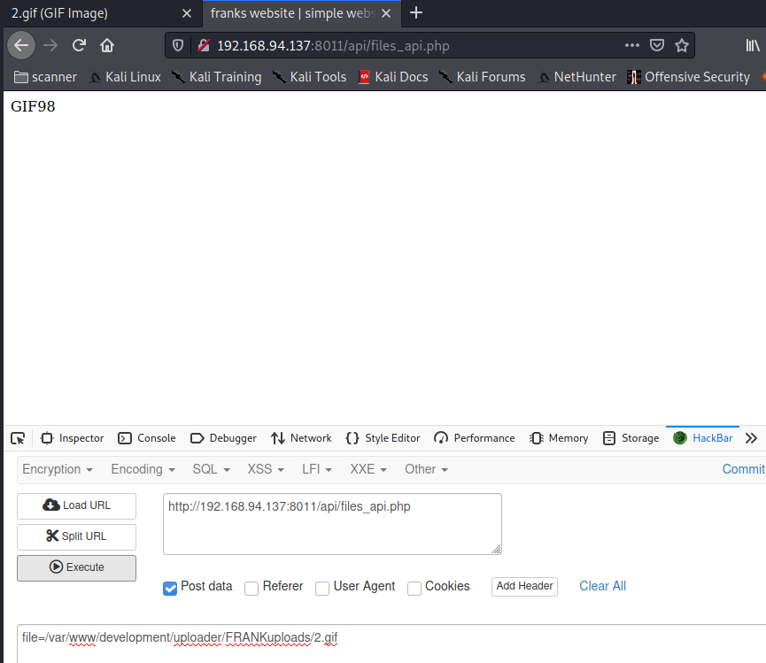Open the Kali Tools bookmark
The height and width of the screenshot is (663, 766).
(x=309, y=77)
